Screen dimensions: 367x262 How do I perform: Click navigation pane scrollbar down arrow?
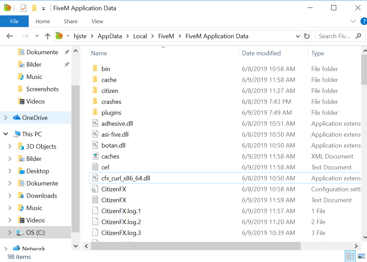point(76,246)
